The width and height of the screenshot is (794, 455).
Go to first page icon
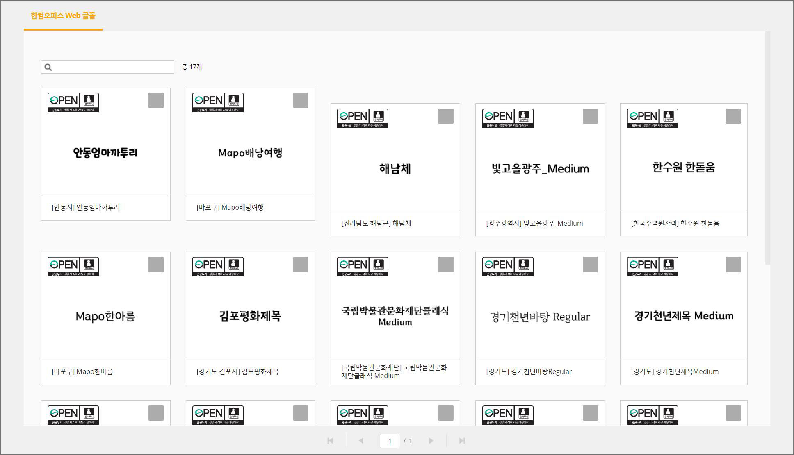coord(330,441)
